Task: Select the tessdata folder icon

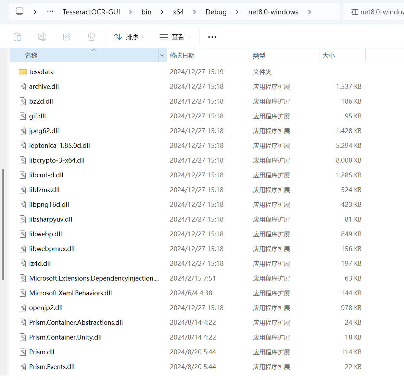Action: (23, 72)
